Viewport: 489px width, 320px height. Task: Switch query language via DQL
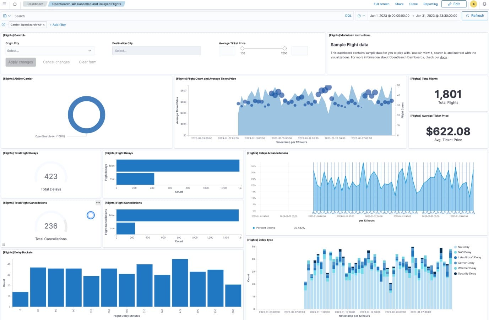point(348,16)
